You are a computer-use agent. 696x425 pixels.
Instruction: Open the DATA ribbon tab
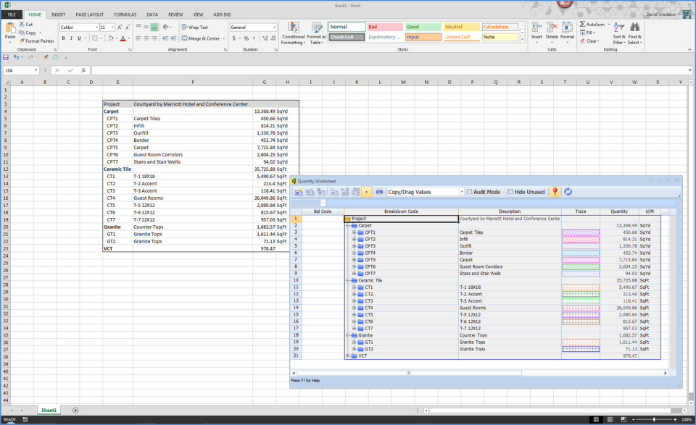coord(152,14)
